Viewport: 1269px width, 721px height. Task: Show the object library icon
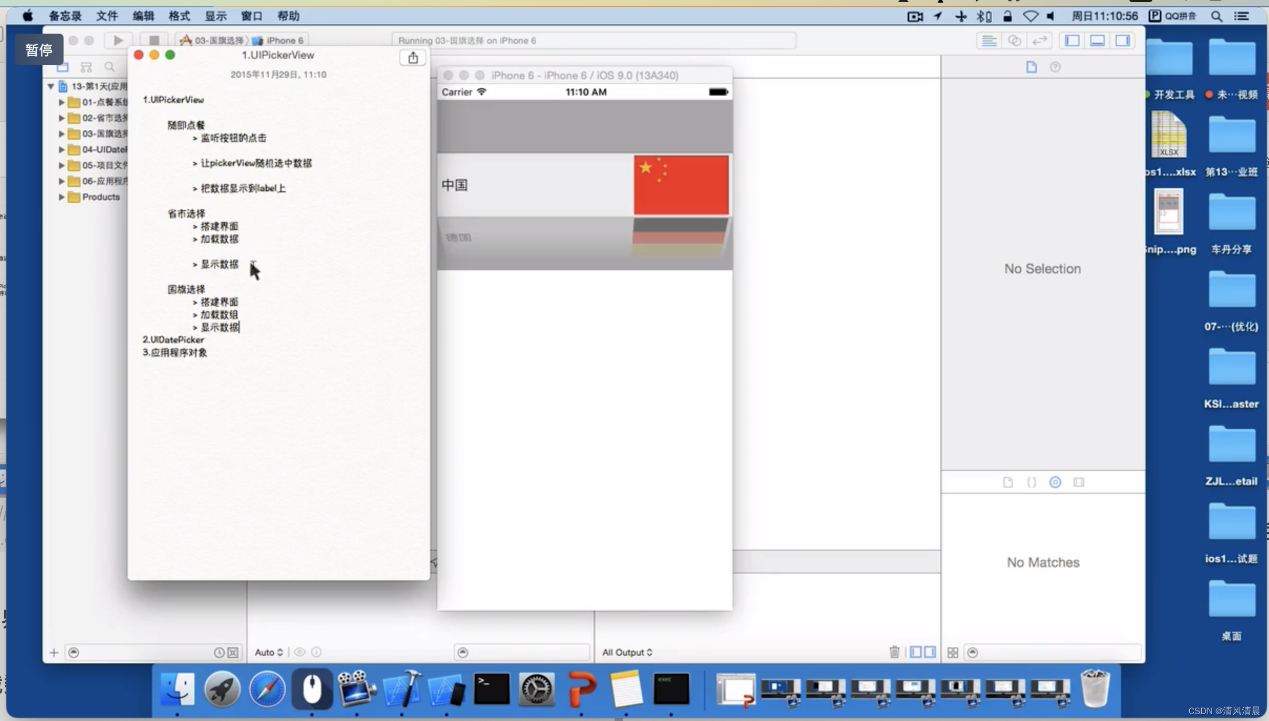point(1055,482)
